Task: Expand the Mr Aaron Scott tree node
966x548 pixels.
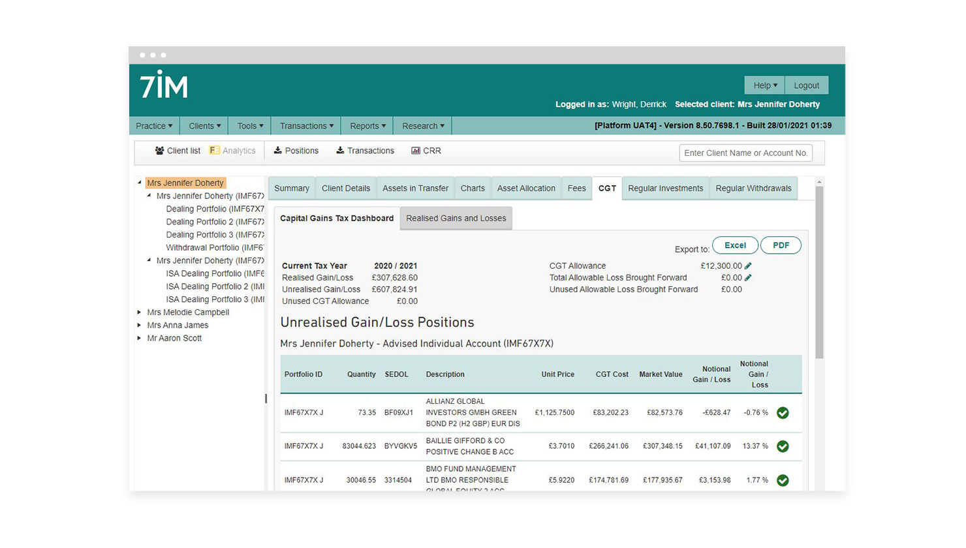Action: pos(140,338)
